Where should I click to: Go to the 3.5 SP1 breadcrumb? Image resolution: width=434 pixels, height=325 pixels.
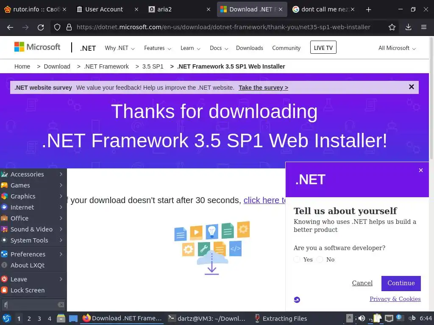tap(153, 66)
